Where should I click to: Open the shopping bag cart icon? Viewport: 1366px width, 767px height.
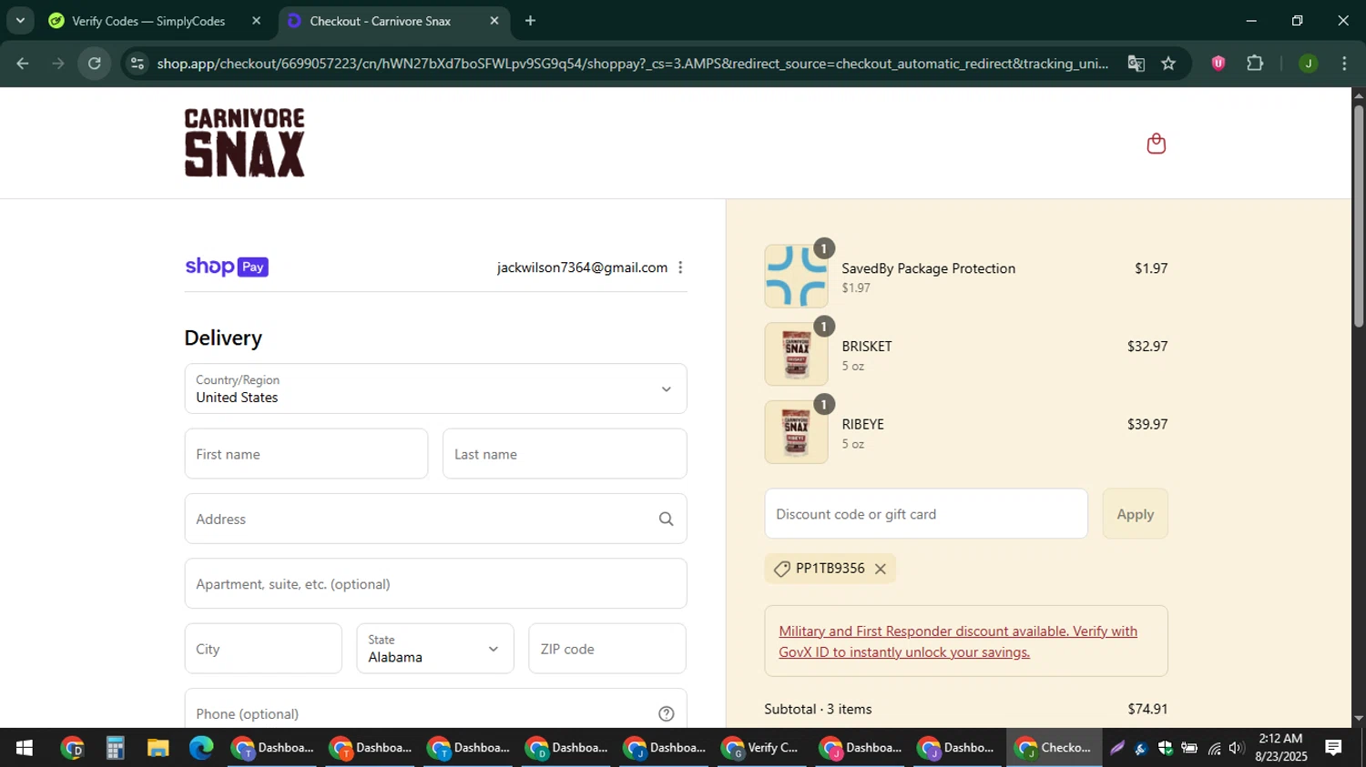click(x=1156, y=144)
